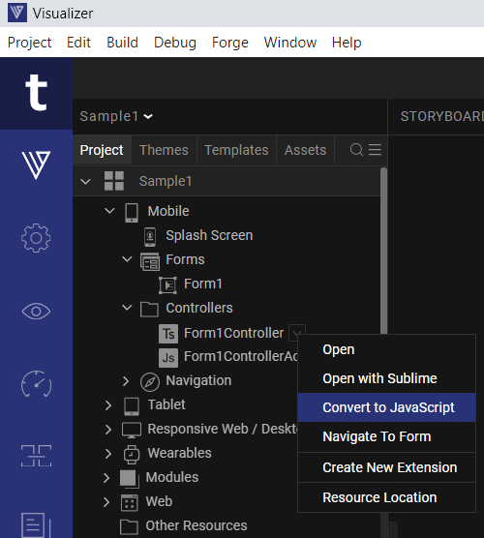Switch to the Themes tab
The width and height of the screenshot is (484, 538).
click(x=164, y=150)
